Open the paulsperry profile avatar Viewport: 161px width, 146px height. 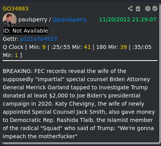(10, 20)
